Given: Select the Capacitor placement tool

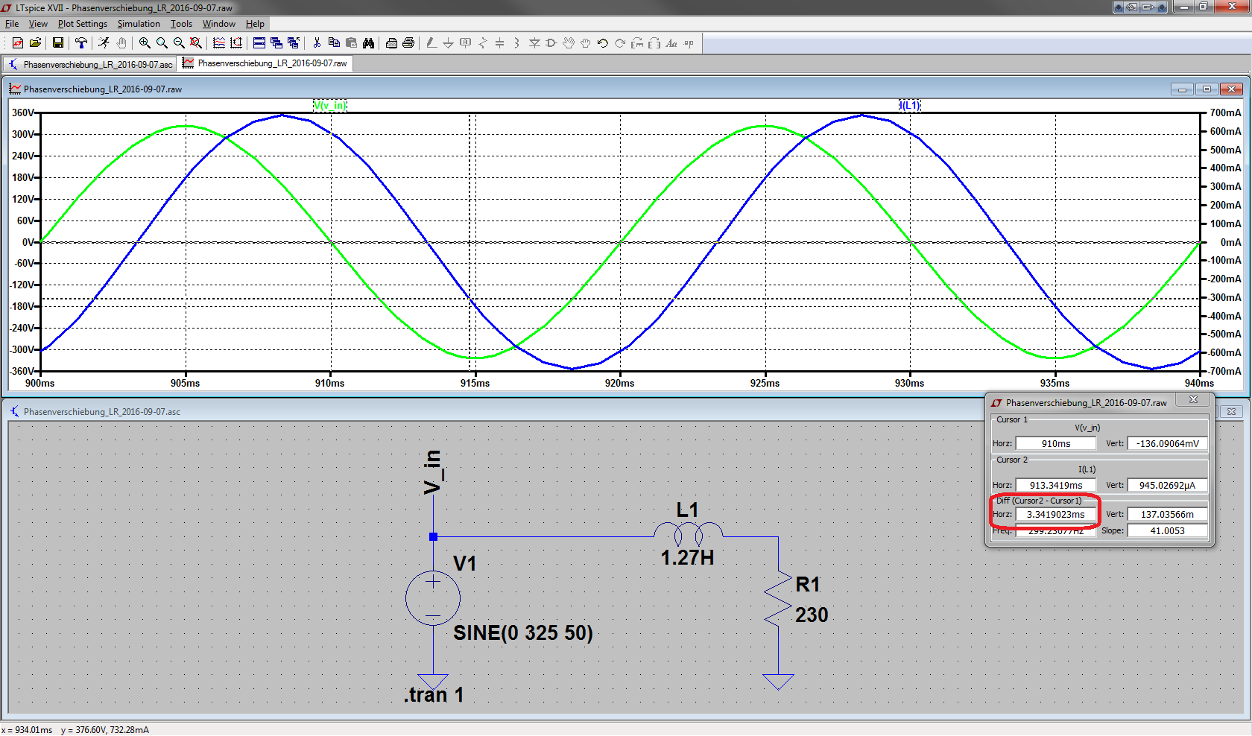Looking at the screenshot, I should pyautogui.click(x=500, y=43).
